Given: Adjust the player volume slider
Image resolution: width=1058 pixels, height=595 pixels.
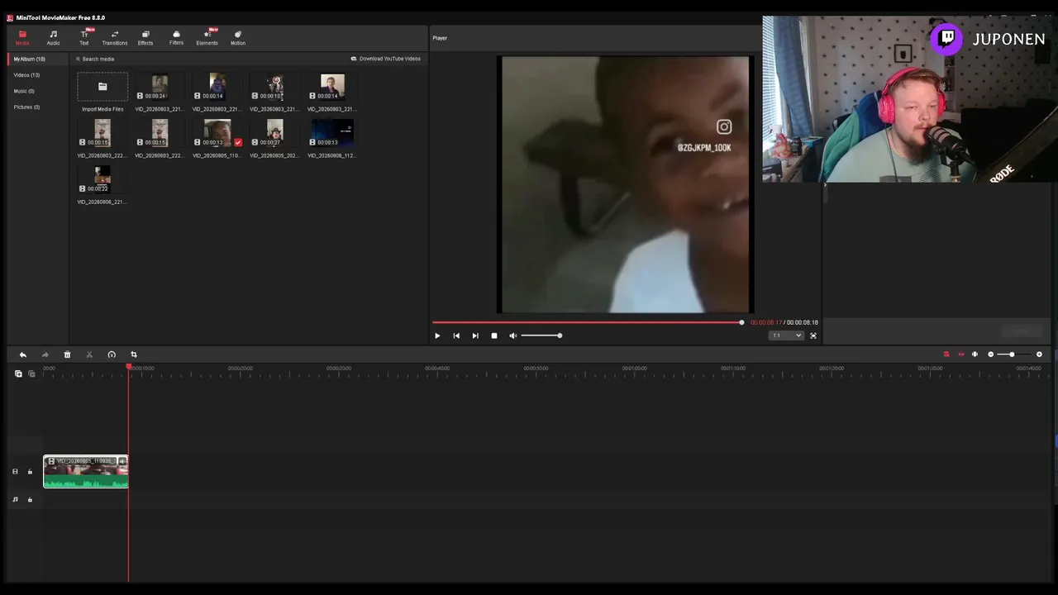Looking at the screenshot, I should 541,336.
